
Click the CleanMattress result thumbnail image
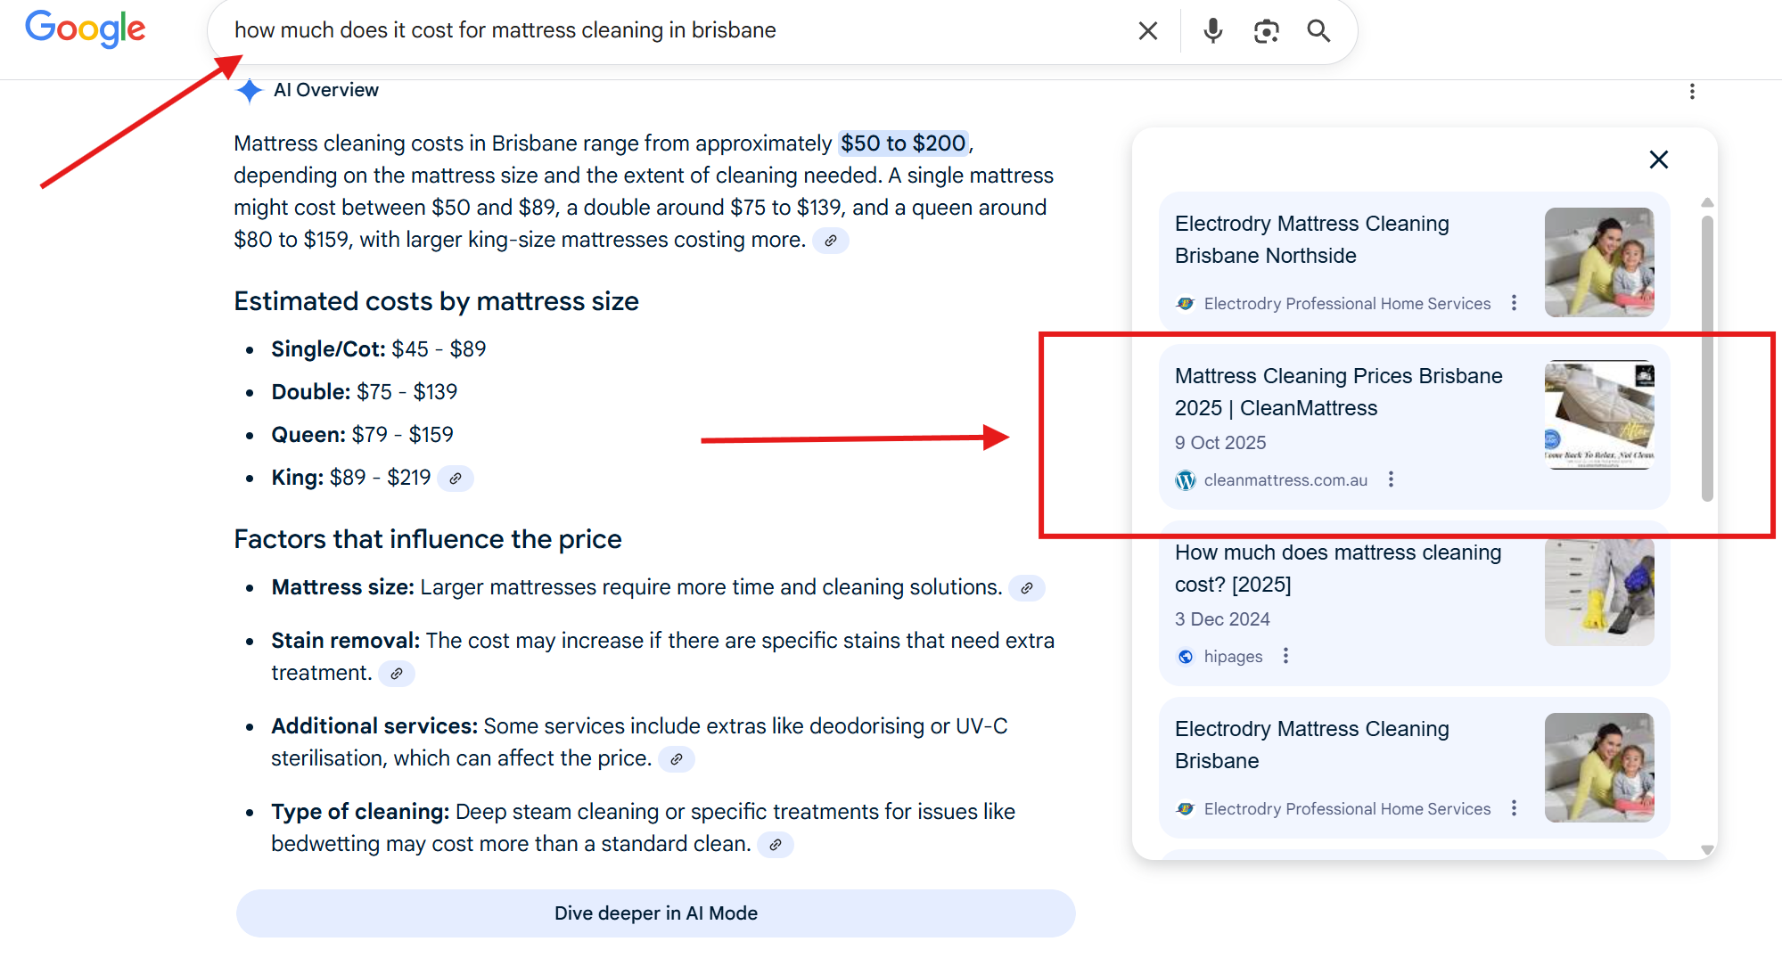1599,414
